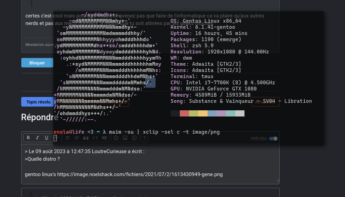Toggle bold formatting in reply editor

tap(28, 138)
